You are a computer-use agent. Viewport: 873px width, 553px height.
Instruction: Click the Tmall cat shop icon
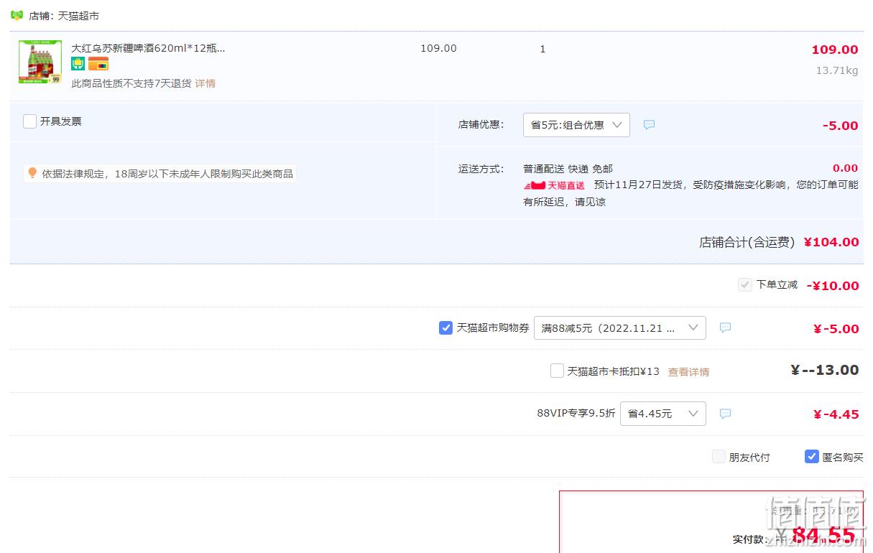(x=17, y=15)
